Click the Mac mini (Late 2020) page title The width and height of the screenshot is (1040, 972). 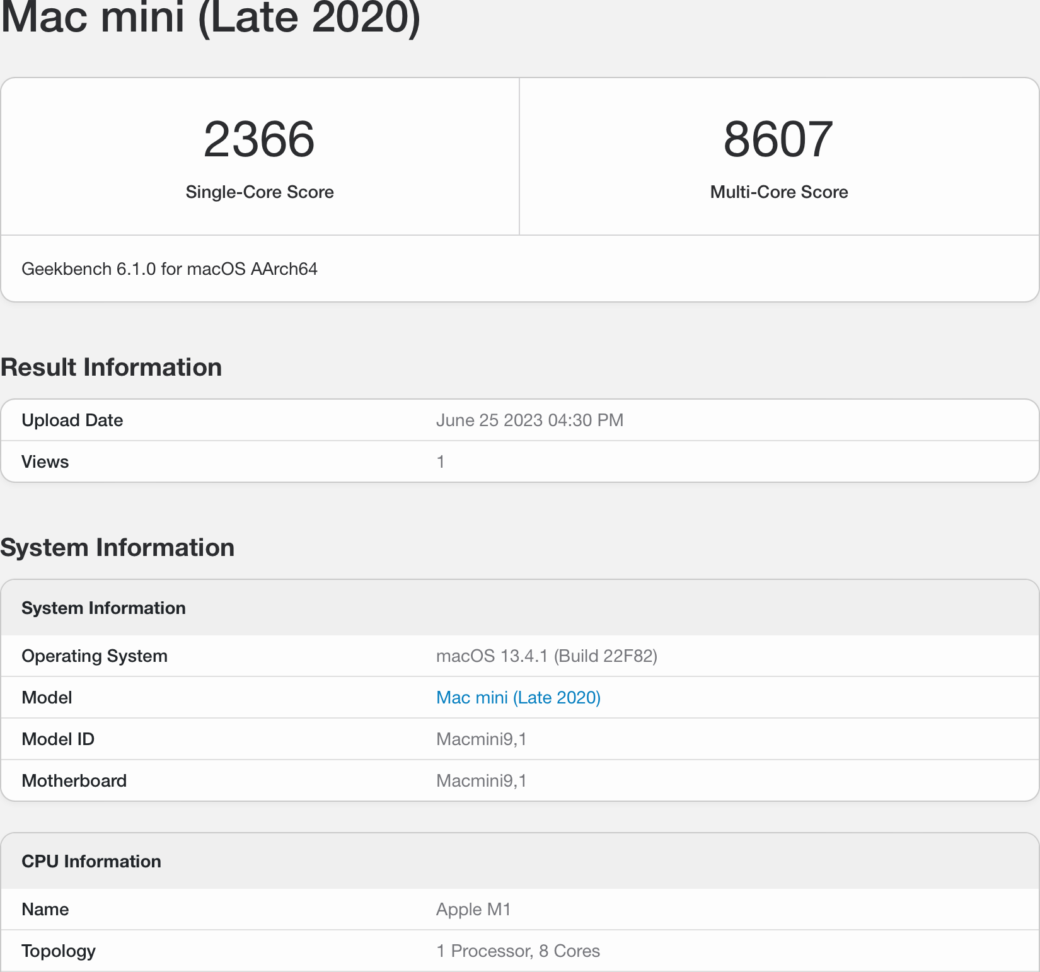(x=211, y=18)
